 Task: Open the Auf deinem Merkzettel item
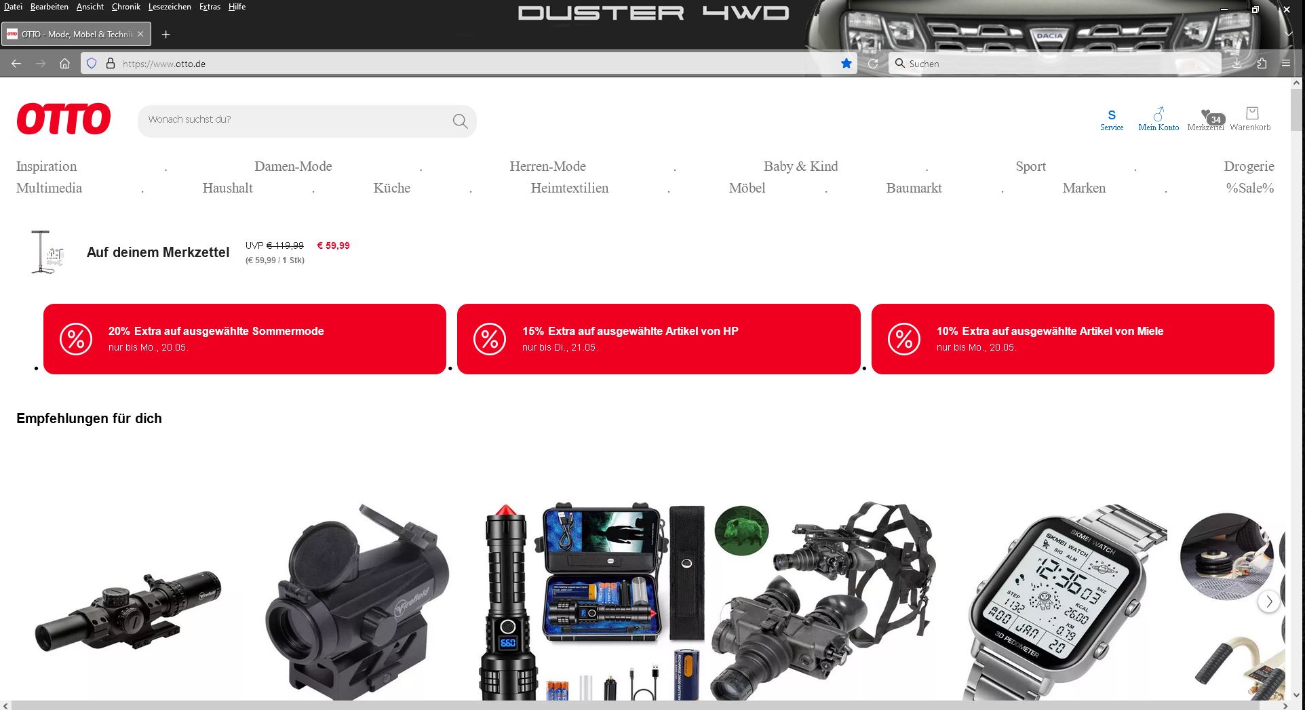158,252
